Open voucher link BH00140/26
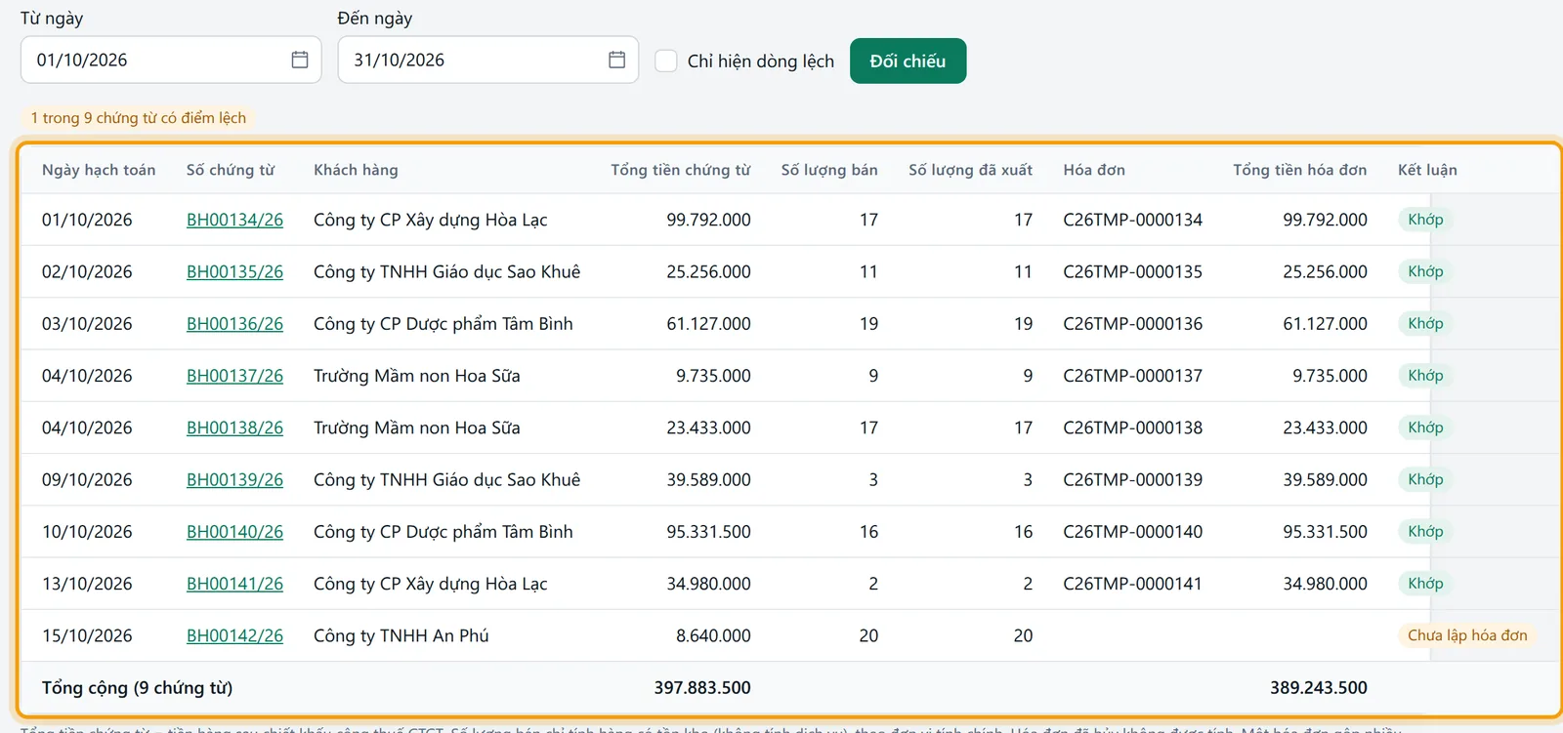Viewport: 1563px width, 733px height. [x=234, y=532]
